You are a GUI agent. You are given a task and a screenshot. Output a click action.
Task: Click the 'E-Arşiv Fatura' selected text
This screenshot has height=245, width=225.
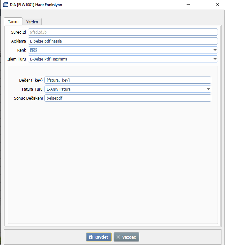59,89
